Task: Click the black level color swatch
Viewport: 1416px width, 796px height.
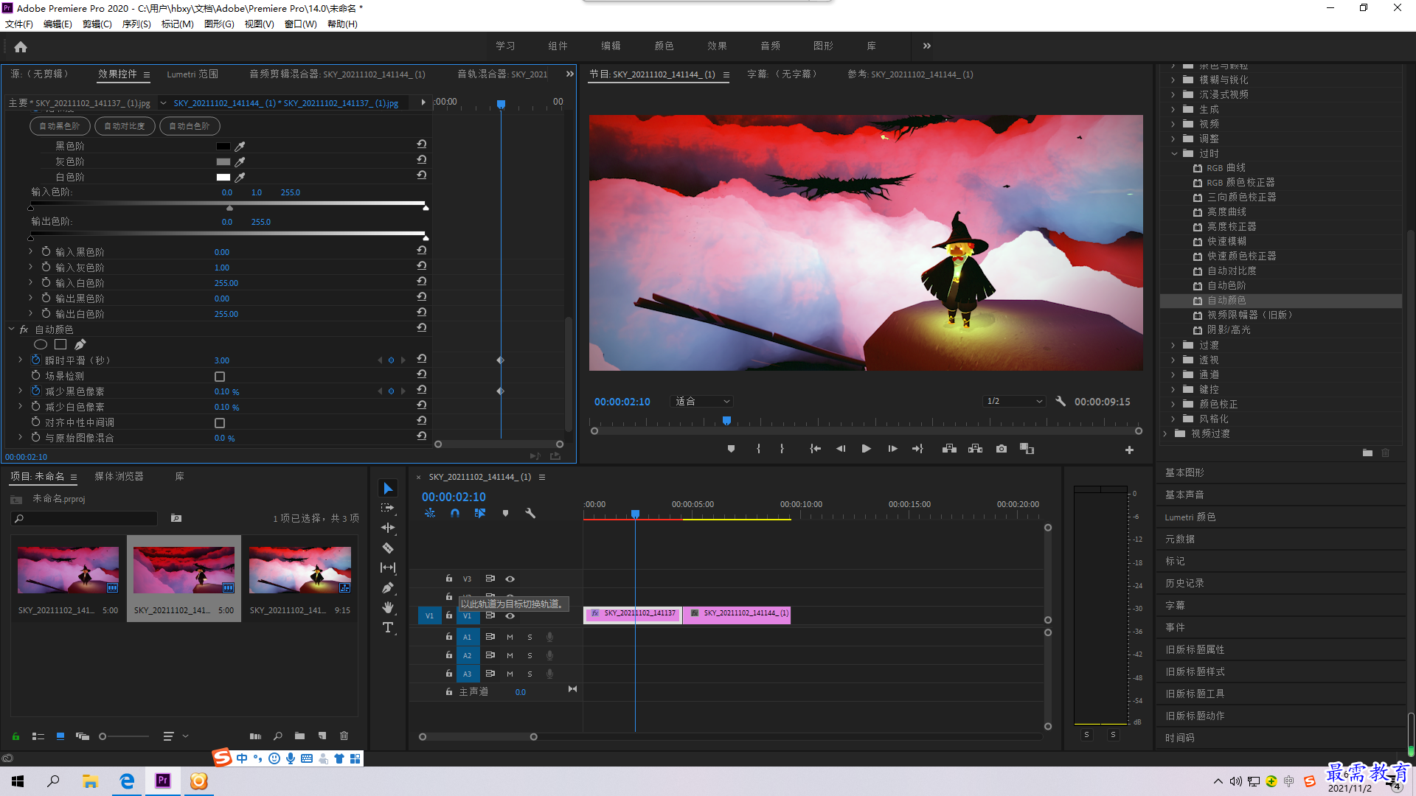Action: 223,147
